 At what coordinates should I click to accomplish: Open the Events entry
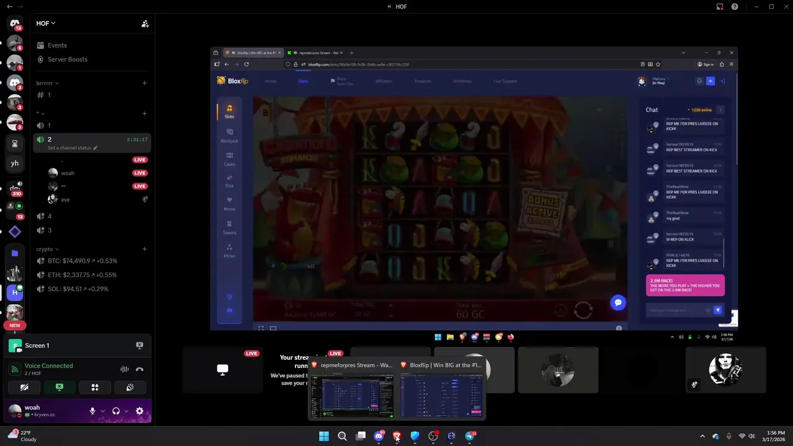coord(57,45)
